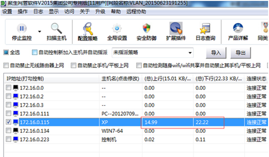Open 扩展插件 icon
The image size is (269, 157).
(x=176, y=28)
